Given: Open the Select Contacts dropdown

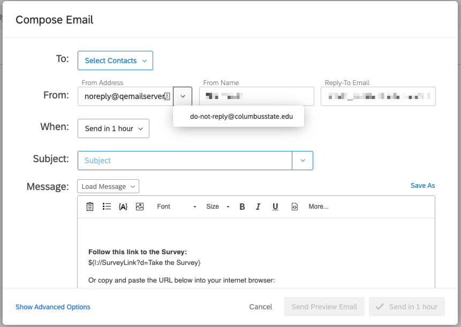Looking at the screenshot, I should click(115, 60).
